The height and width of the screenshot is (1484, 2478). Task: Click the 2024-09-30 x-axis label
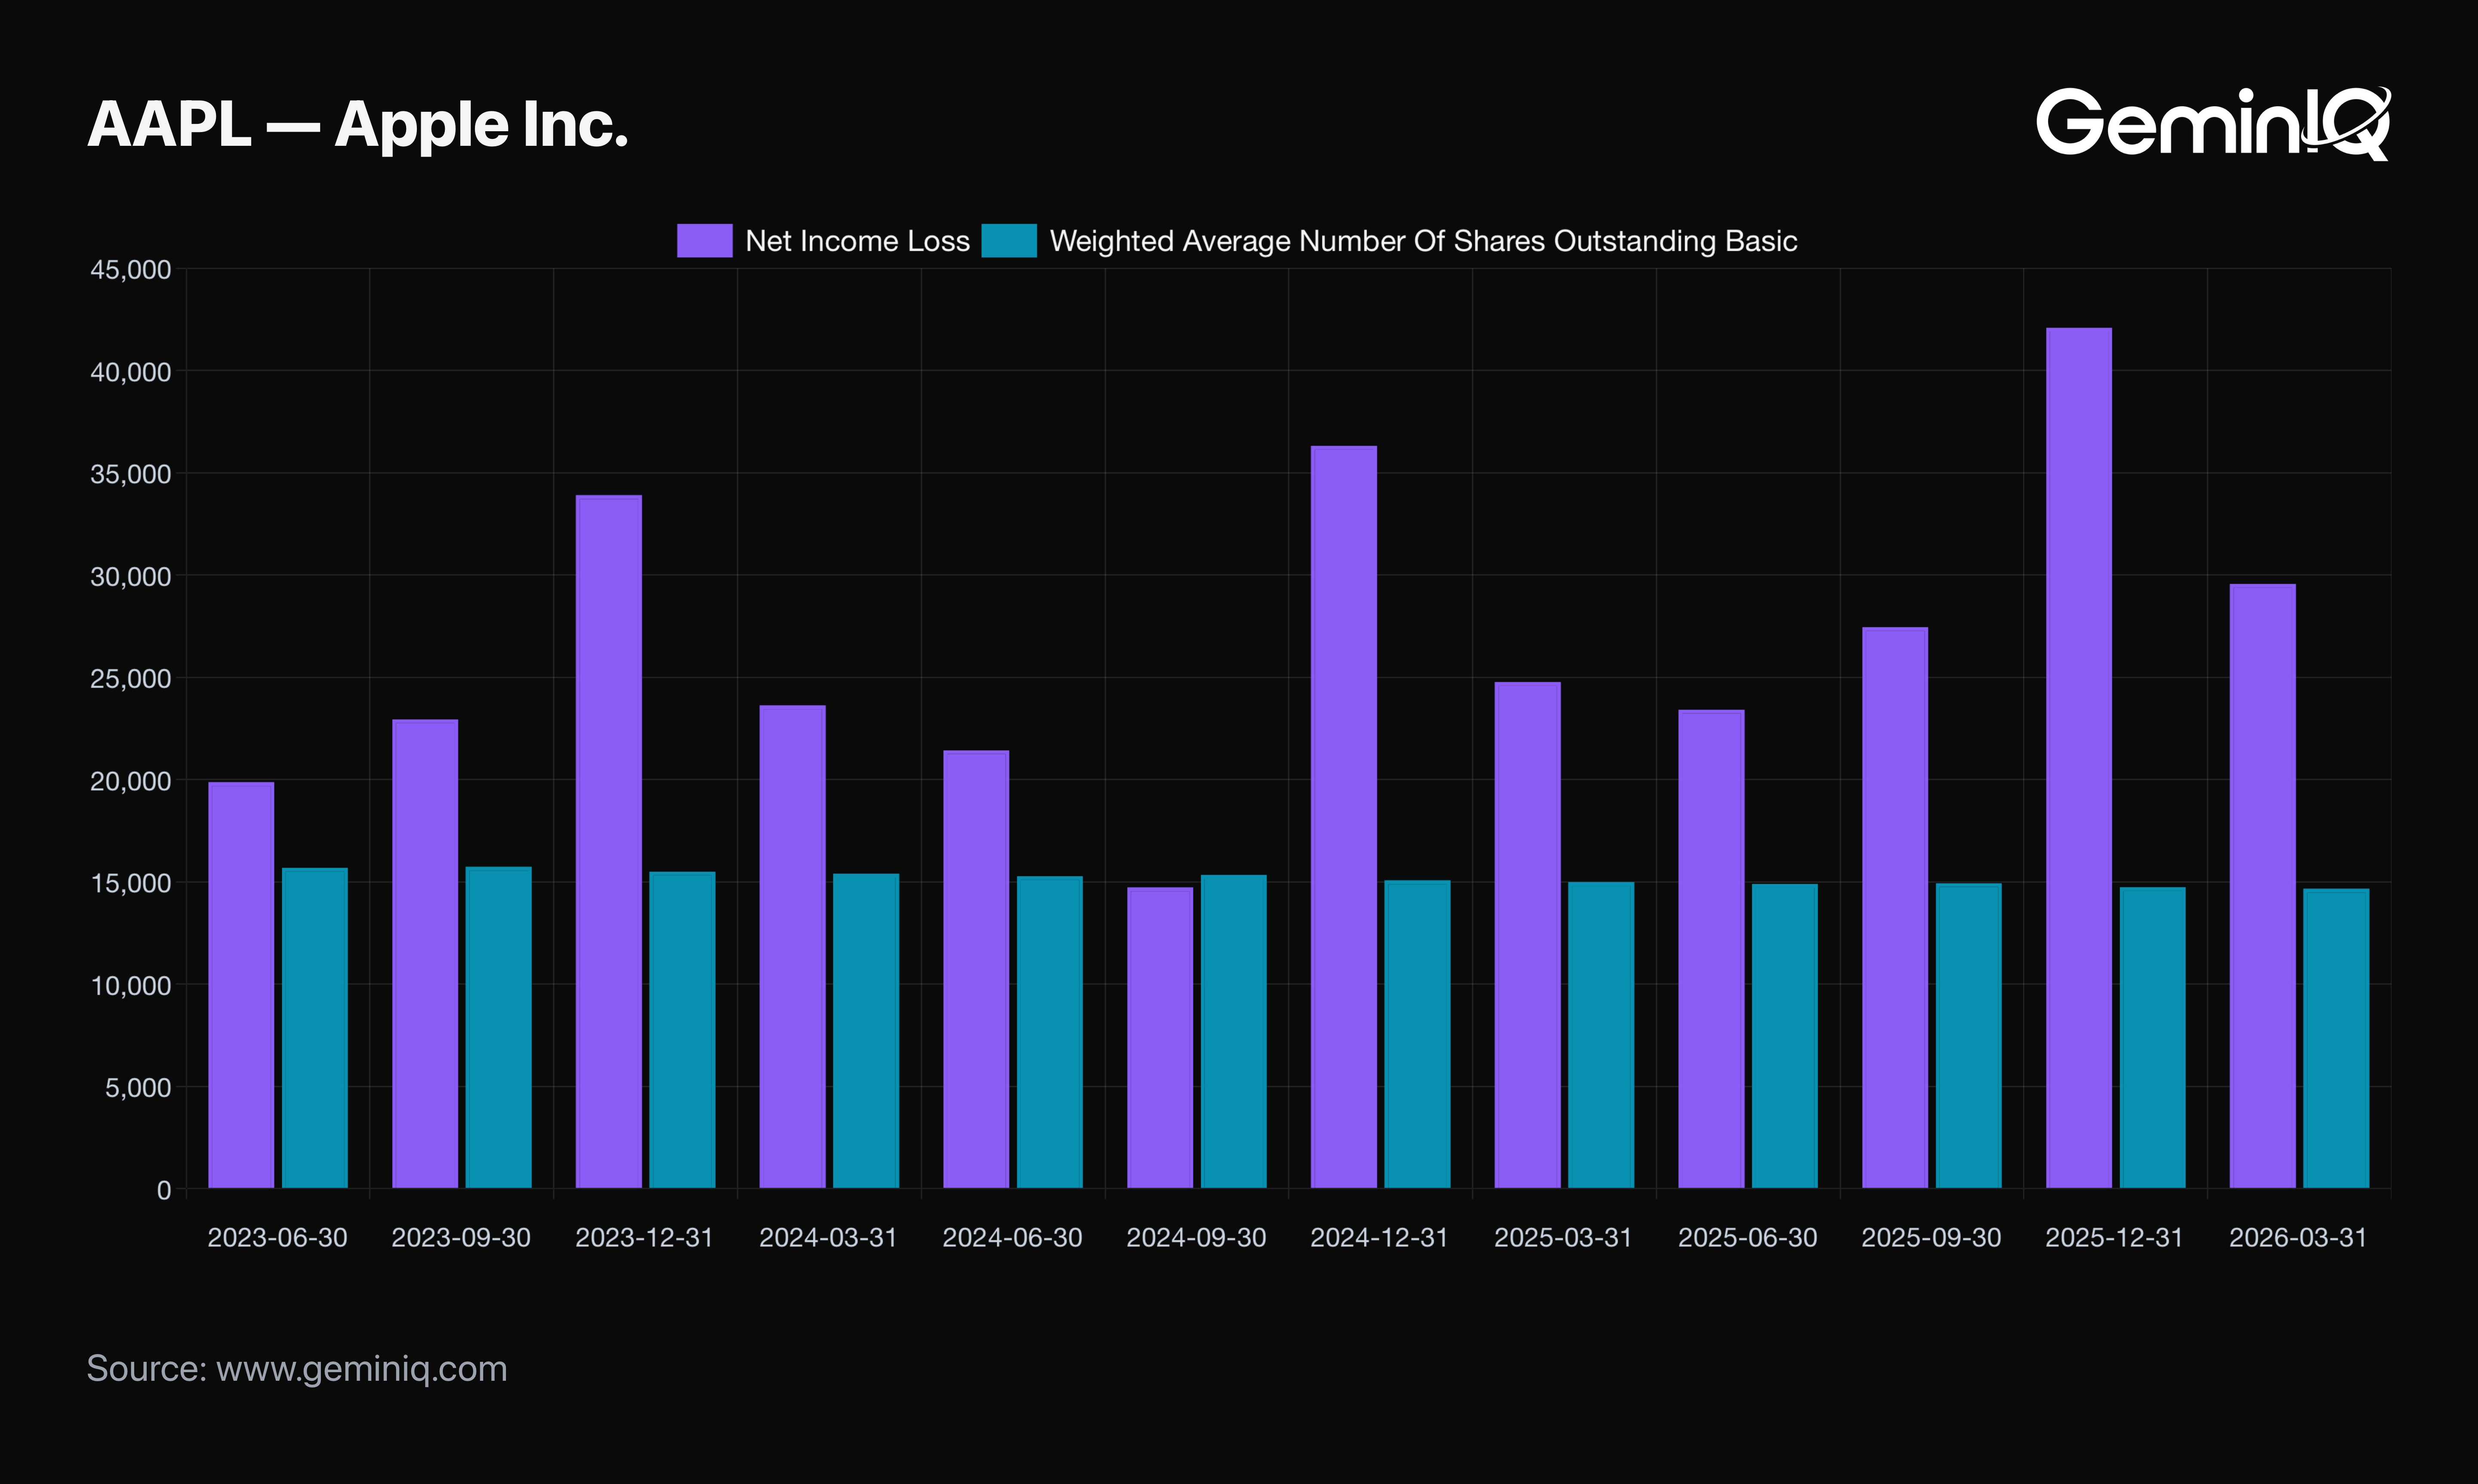tap(1196, 1238)
